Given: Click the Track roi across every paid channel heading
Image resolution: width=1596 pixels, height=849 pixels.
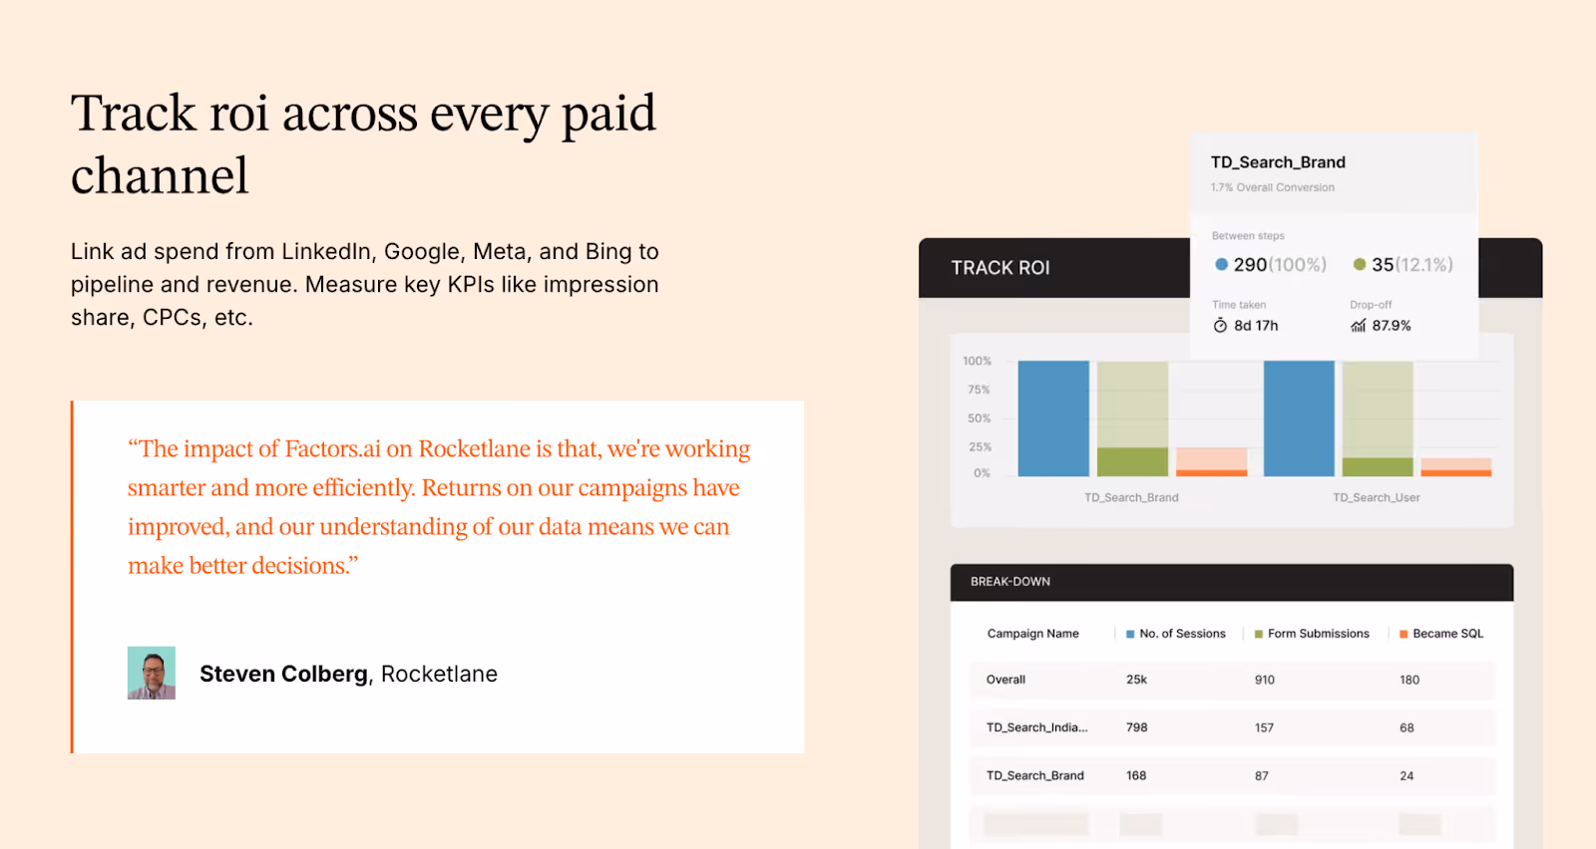Looking at the screenshot, I should tap(363, 143).
